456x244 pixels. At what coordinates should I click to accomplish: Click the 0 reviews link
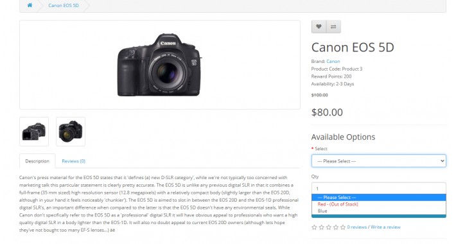pyautogui.click(x=356, y=227)
